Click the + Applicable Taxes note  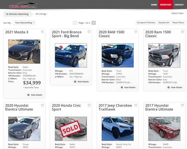(31, 87)
